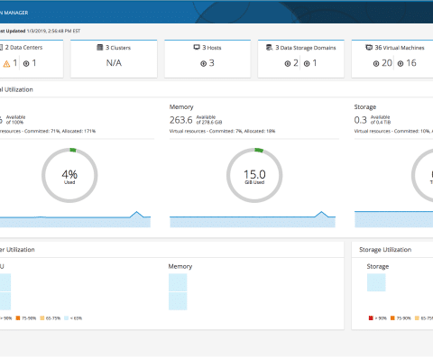Click the 263.6 available memory value
Screen dimensions: 433x359
point(180,120)
